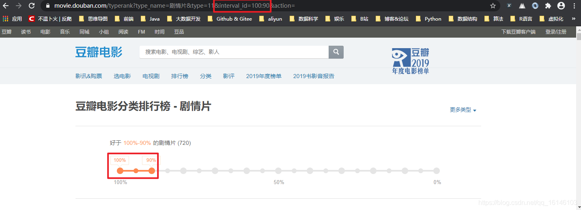Open the B站 bookmark folder
581x210 pixels.
[360, 19]
